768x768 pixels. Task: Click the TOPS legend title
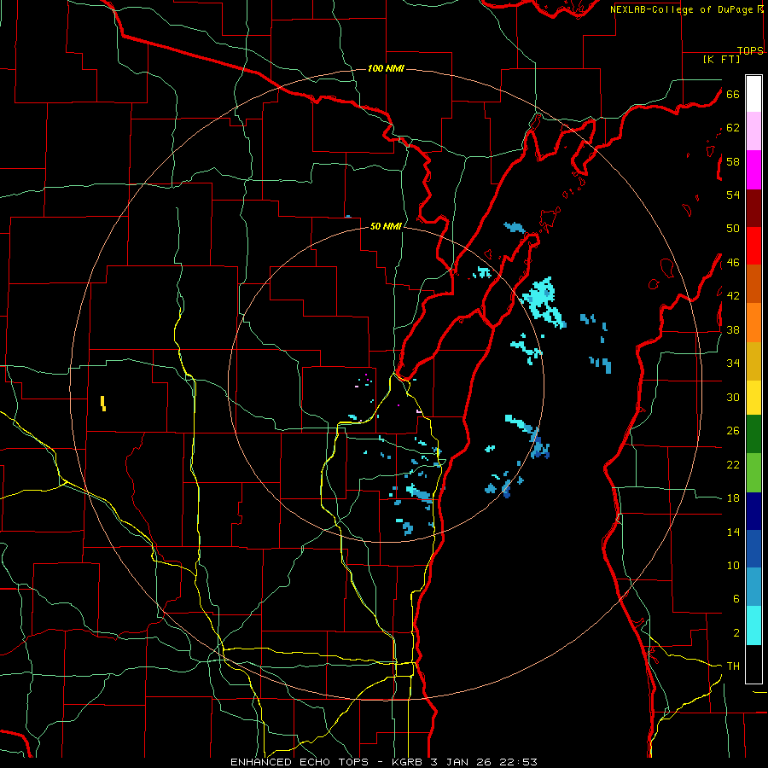[750, 50]
